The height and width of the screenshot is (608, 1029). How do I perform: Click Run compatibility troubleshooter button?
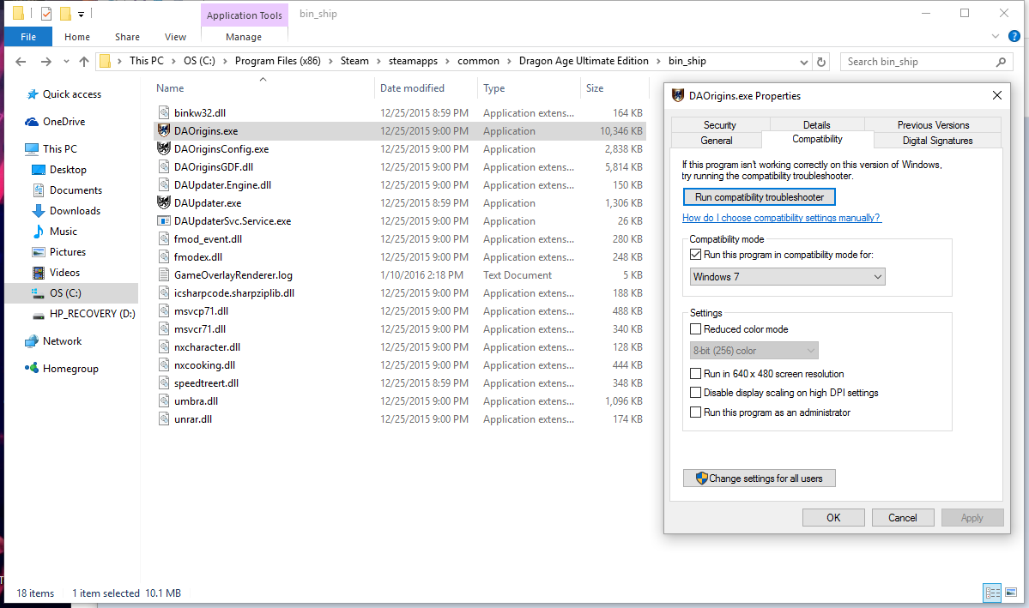(760, 196)
